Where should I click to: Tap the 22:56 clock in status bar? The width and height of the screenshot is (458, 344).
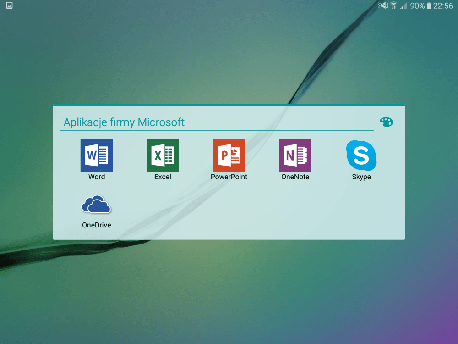(x=443, y=6)
